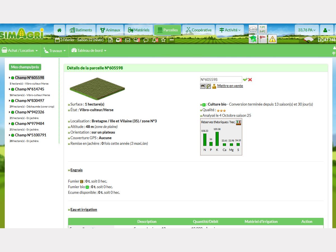Click the yellow warning triangle icon
This screenshot has width=336, height=252.
tap(272, 39)
